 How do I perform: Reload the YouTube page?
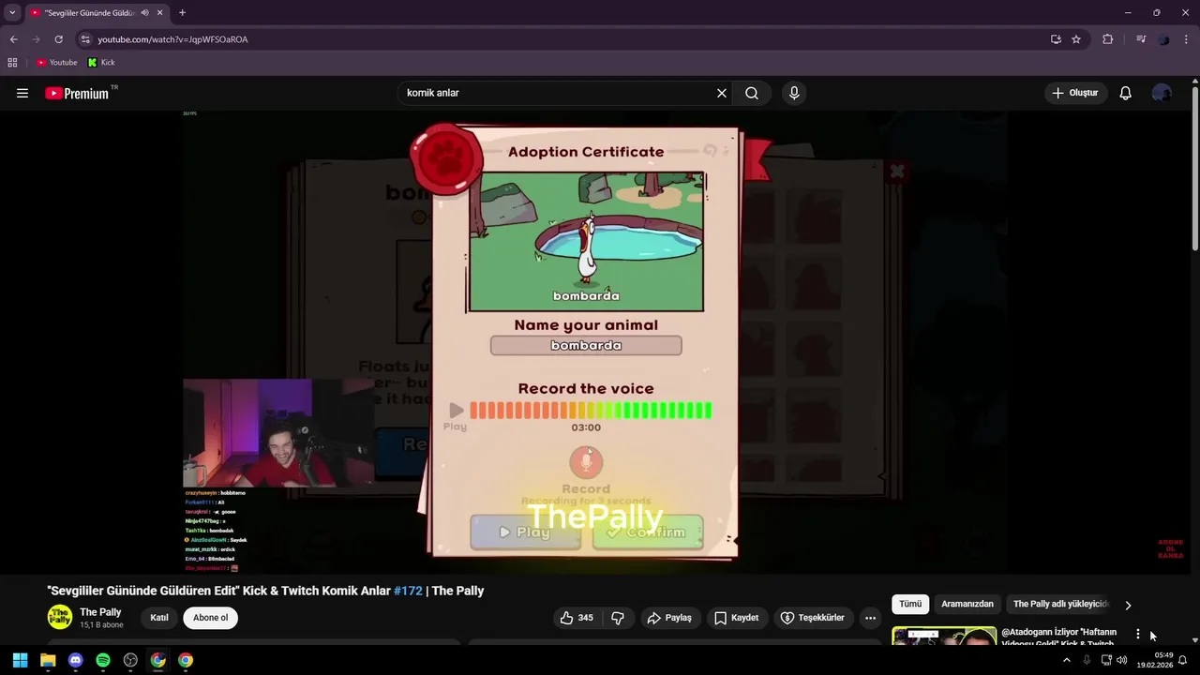tap(58, 39)
